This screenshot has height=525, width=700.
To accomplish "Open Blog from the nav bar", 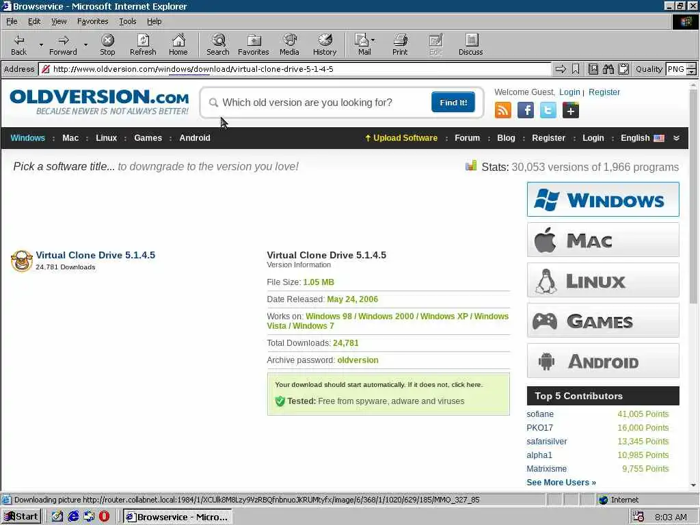I will (x=506, y=138).
